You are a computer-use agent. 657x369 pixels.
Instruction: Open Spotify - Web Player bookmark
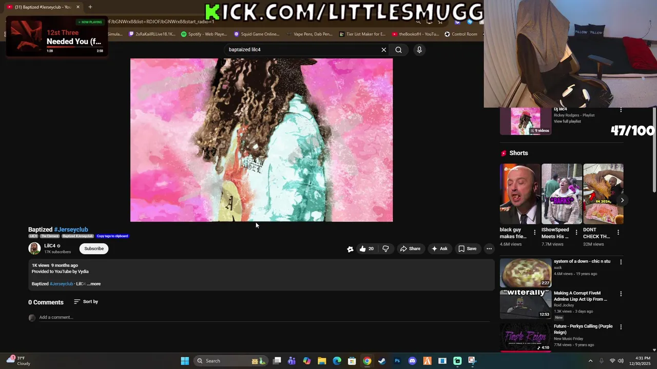tap(204, 34)
